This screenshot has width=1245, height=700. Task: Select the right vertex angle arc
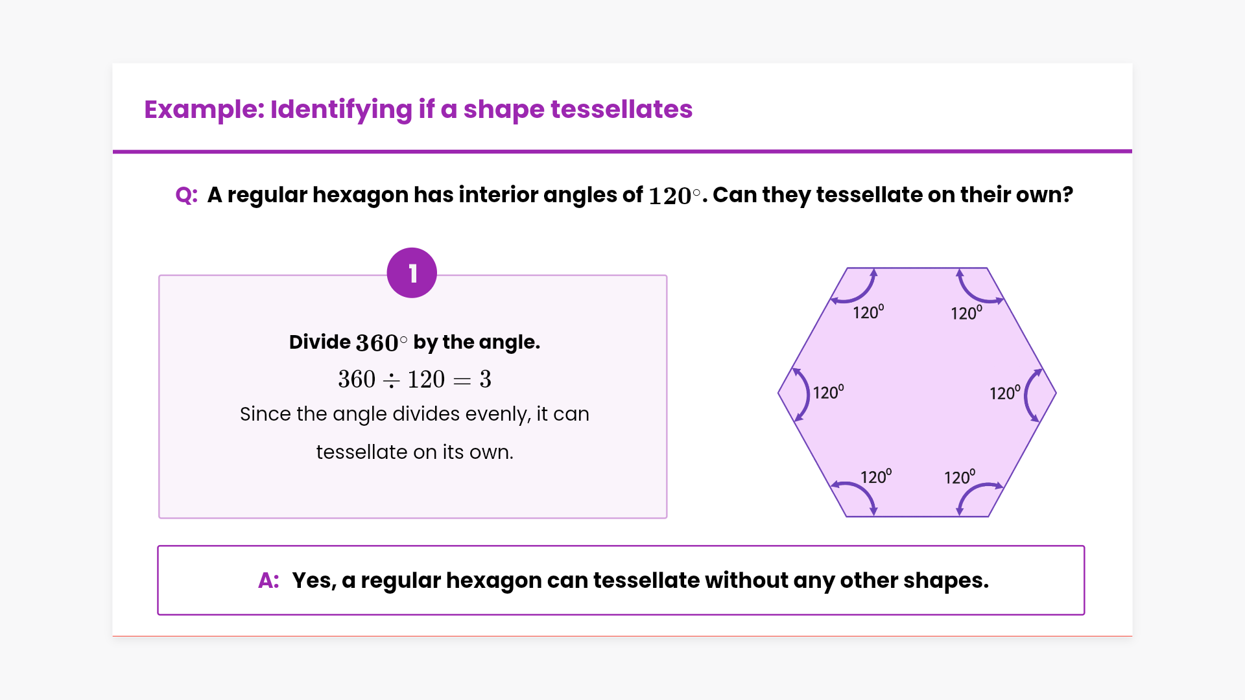(1030, 394)
